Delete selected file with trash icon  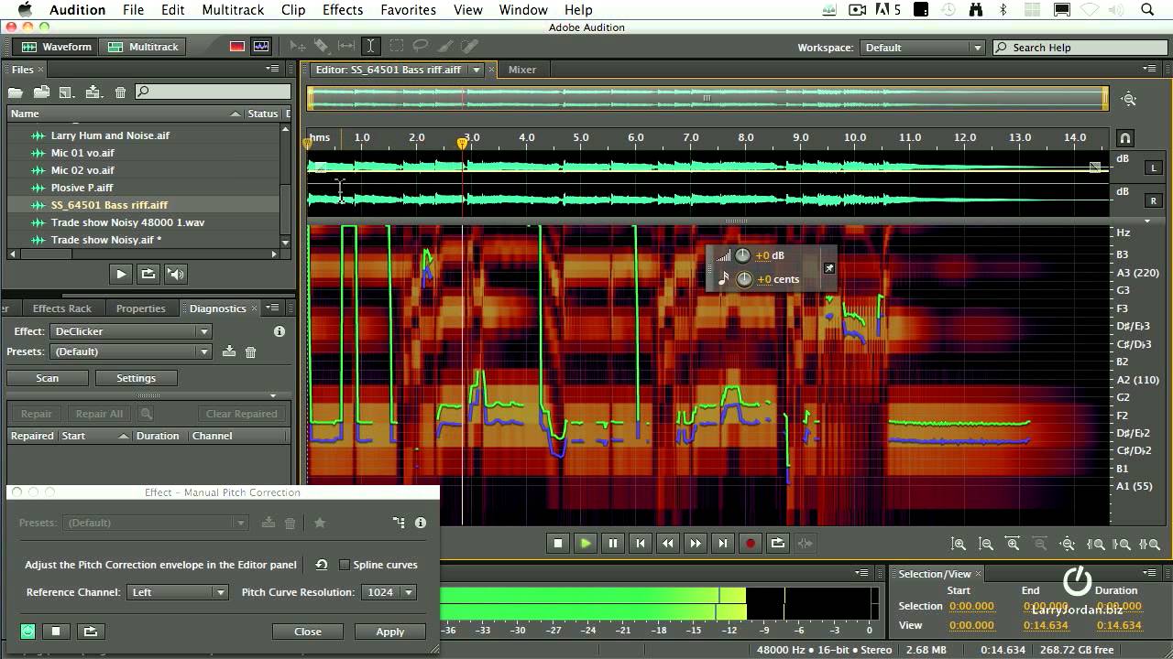(x=120, y=92)
